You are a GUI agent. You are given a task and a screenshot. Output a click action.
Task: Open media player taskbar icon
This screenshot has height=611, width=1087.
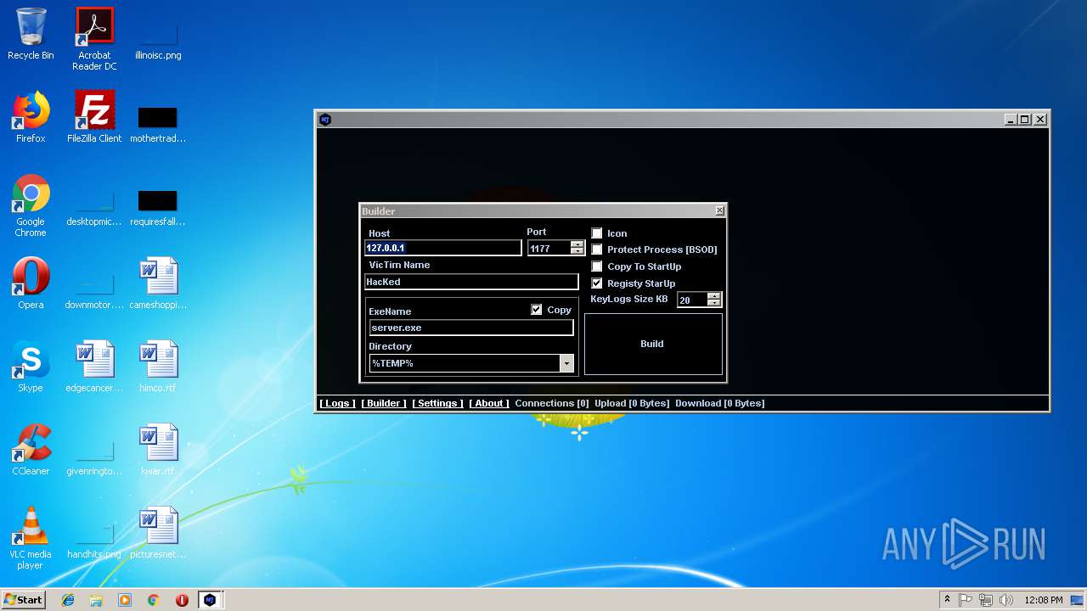125,600
